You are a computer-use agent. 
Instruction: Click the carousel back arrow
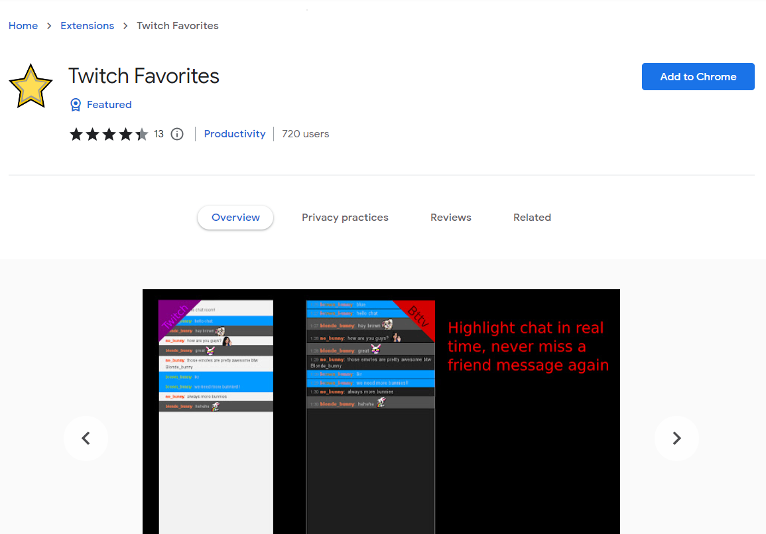pos(86,438)
